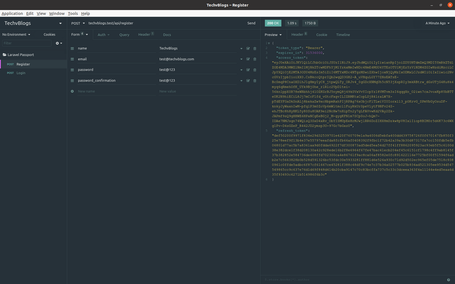Click trash icon for the email row
This screenshot has width=455, height=284.
255,59
